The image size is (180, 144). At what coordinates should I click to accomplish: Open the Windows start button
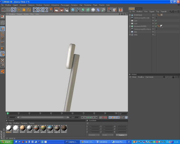(6, 142)
